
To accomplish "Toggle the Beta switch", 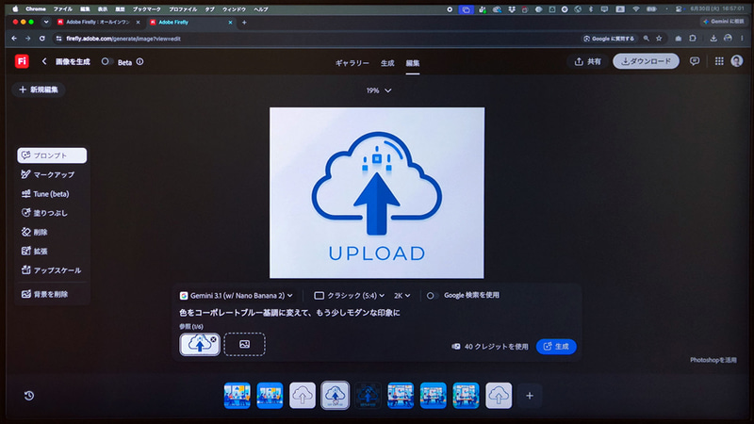I will point(107,61).
